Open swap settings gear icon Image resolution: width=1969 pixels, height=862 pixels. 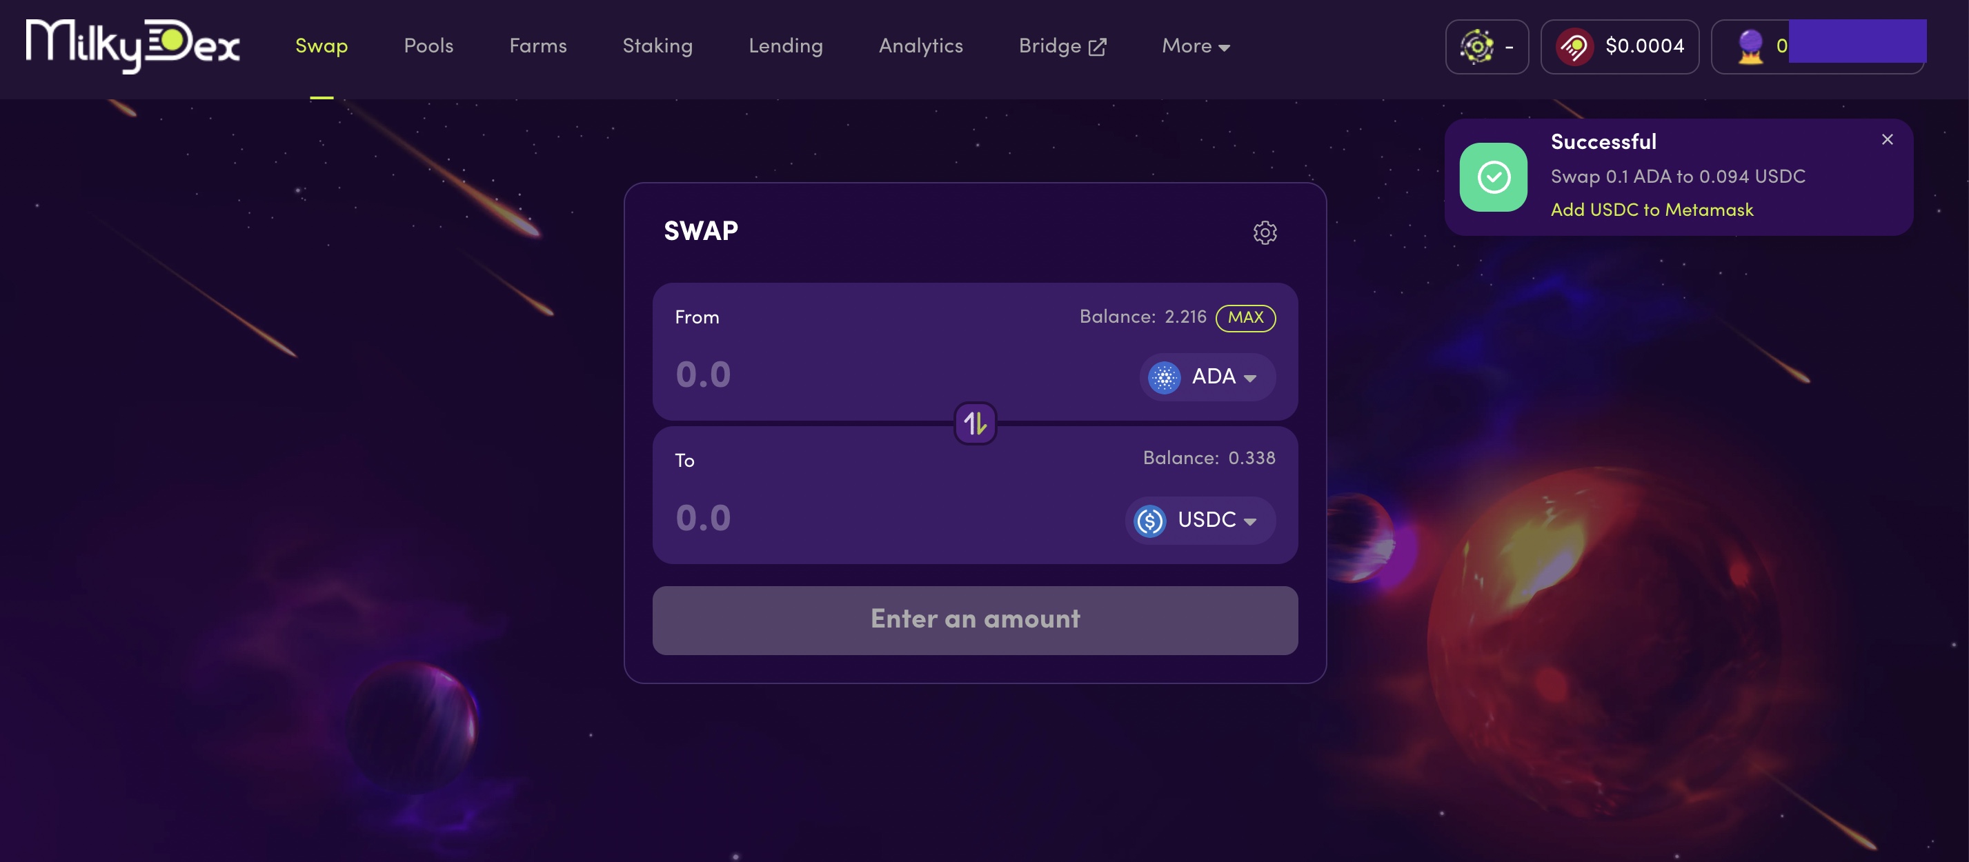(1265, 232)
